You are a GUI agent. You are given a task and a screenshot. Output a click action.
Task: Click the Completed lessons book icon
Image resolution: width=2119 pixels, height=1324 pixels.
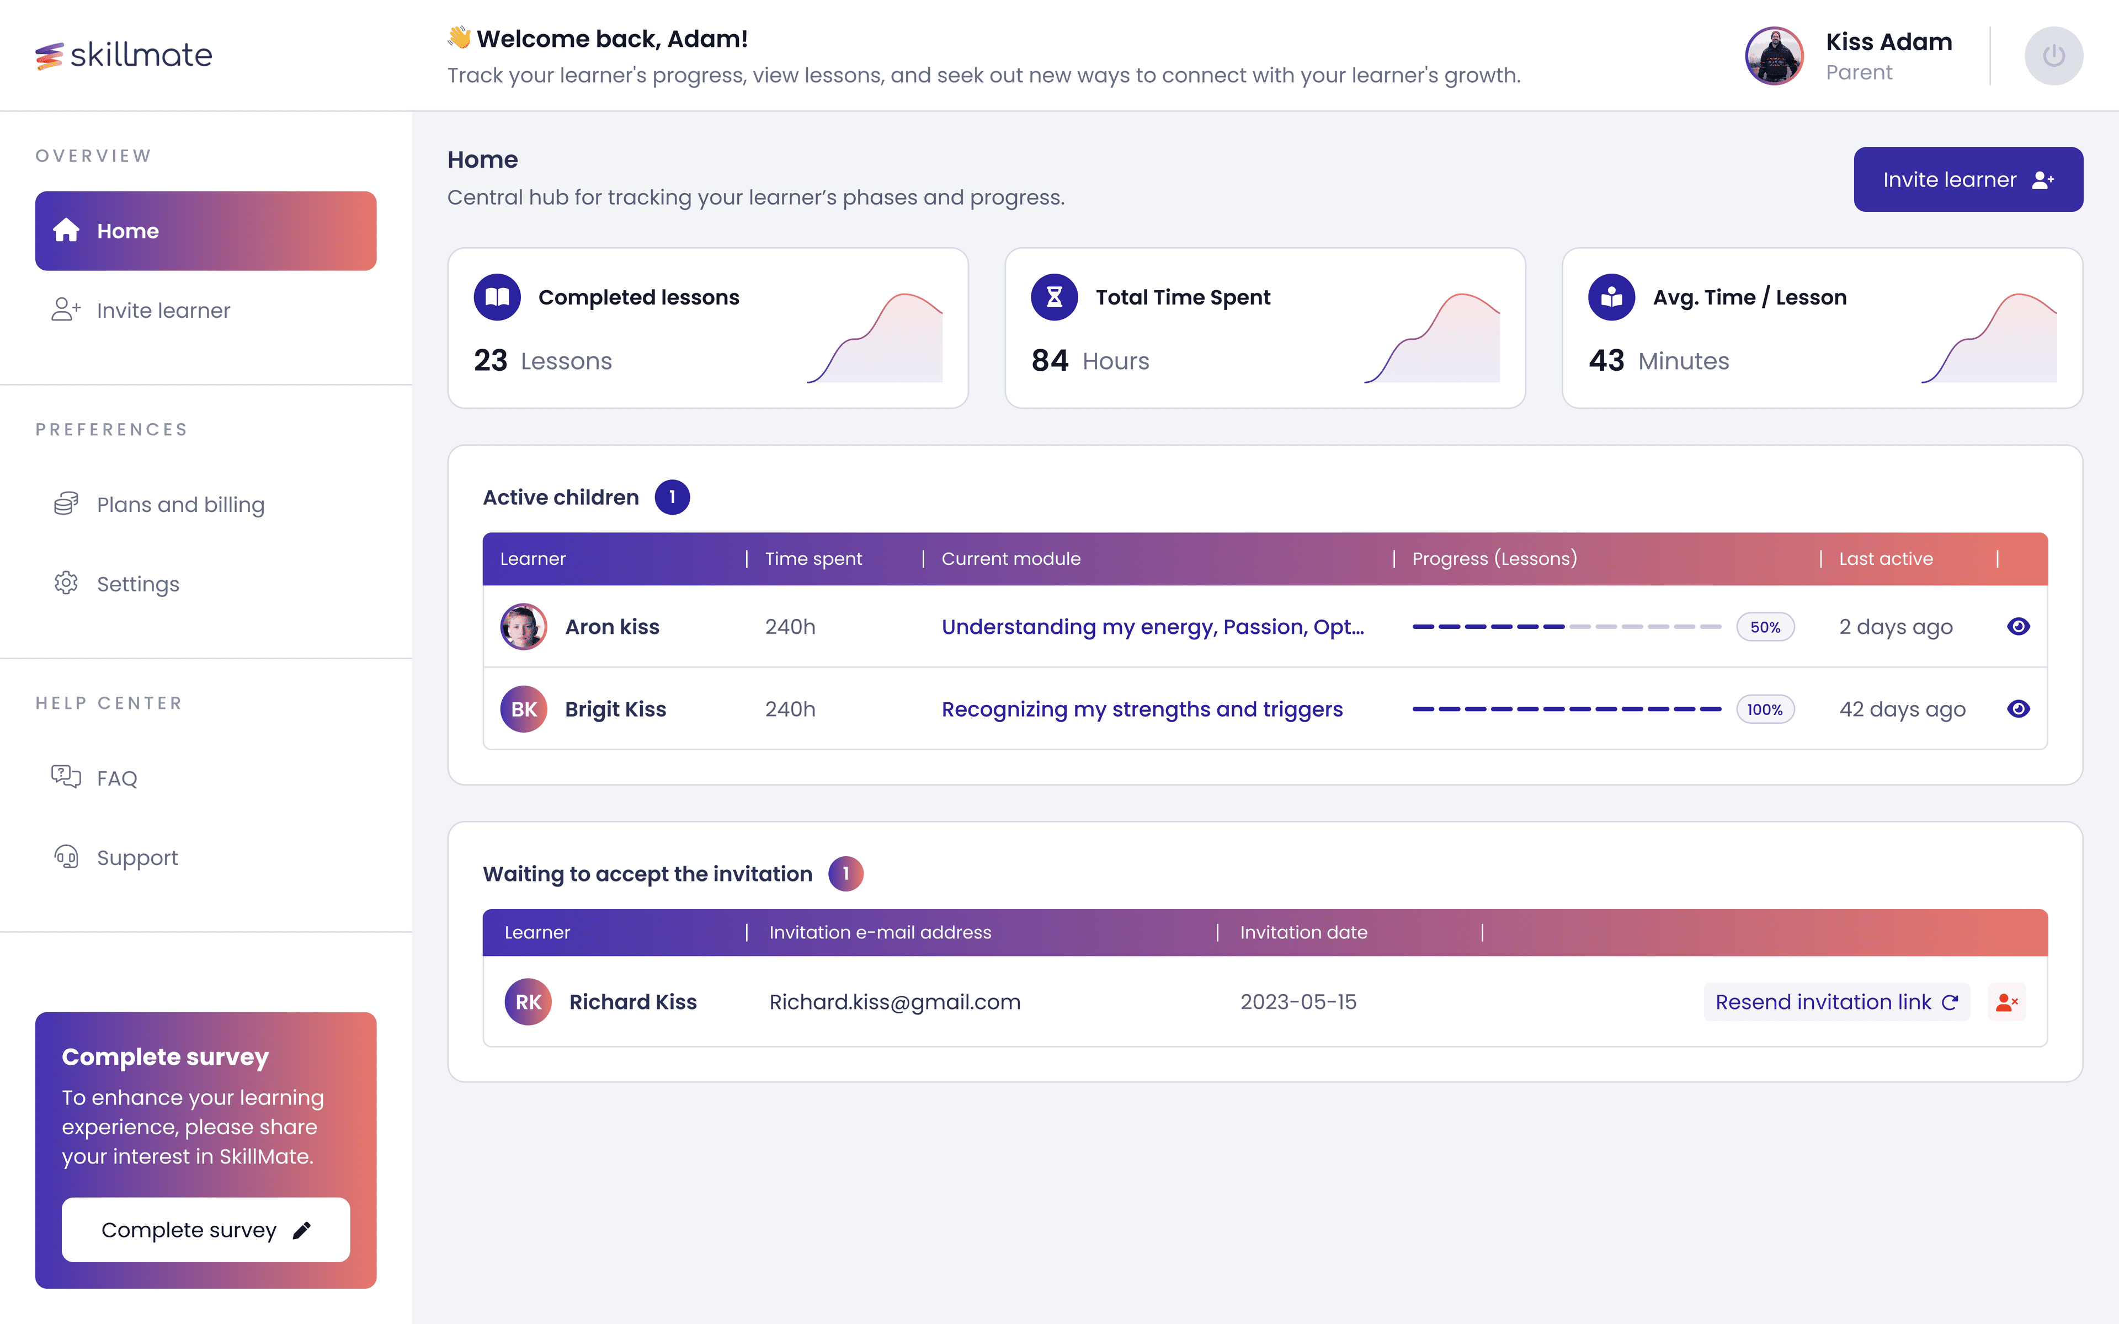pos(497,297)
